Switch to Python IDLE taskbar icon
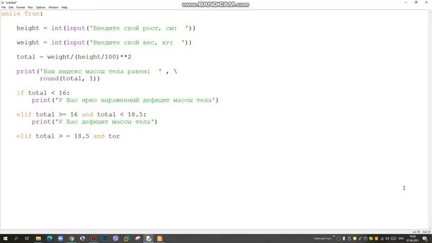This screenshot has width=432, height=243. point(148,238)
